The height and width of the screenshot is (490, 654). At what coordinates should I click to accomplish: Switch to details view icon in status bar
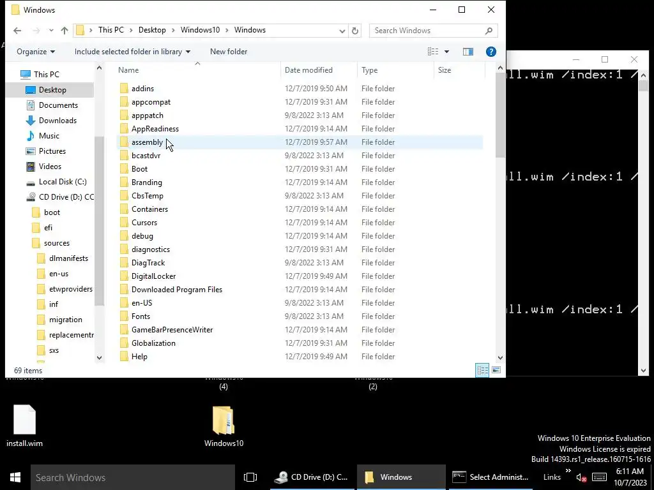pos(483,370)
